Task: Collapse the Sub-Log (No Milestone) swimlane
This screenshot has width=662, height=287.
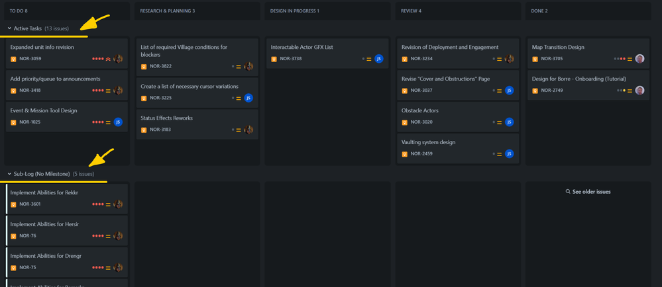Action: (9, 174)
